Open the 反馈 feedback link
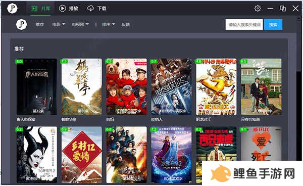 click(x=126, y=24)
